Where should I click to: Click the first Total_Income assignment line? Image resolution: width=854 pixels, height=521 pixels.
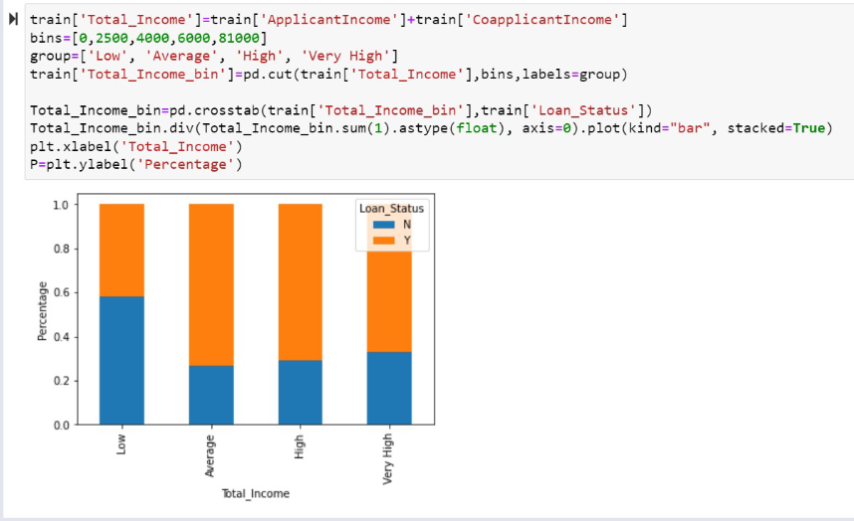click(x=329, y=20)
